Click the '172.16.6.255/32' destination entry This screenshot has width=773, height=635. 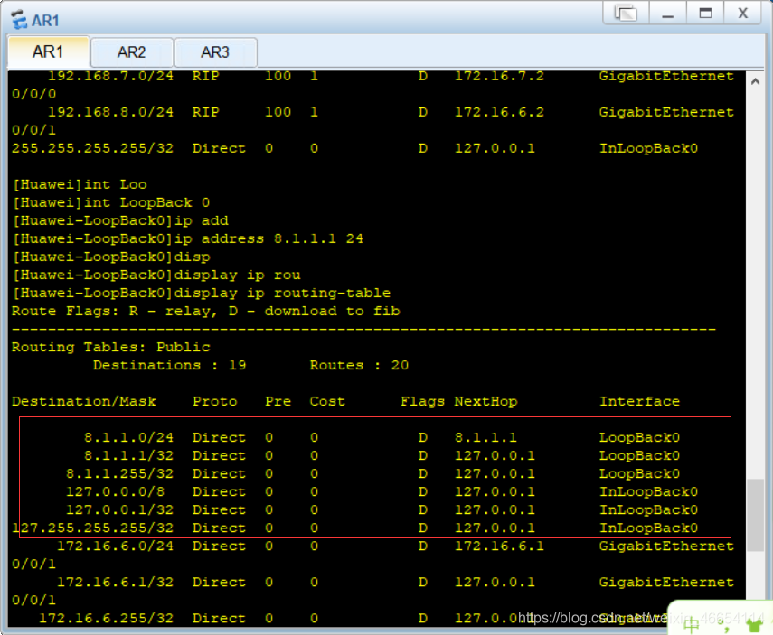point(107,618)
